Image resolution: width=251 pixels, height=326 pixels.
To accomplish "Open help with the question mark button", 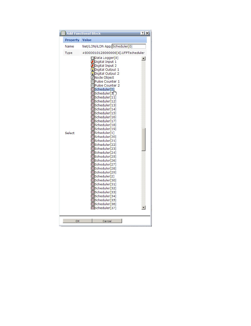I will (142, 33).
